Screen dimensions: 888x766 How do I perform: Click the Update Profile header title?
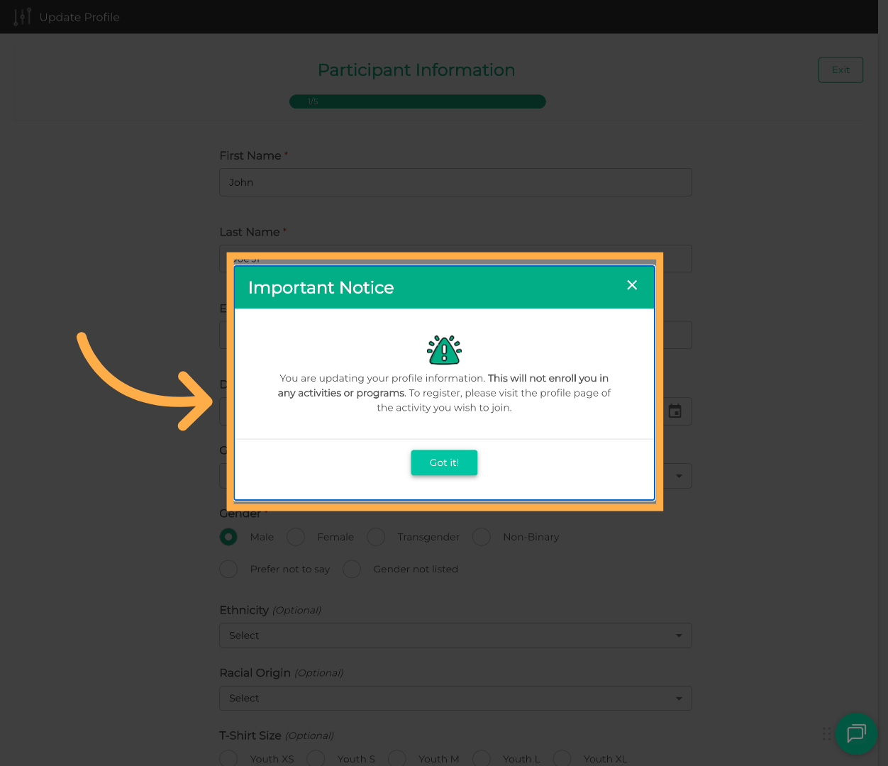click(79, 17)
